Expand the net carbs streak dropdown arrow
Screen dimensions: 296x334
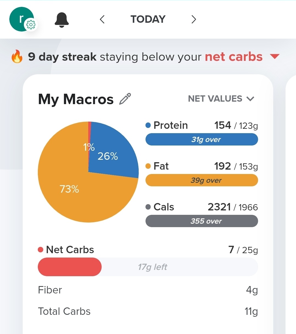(x=274, y=56)
